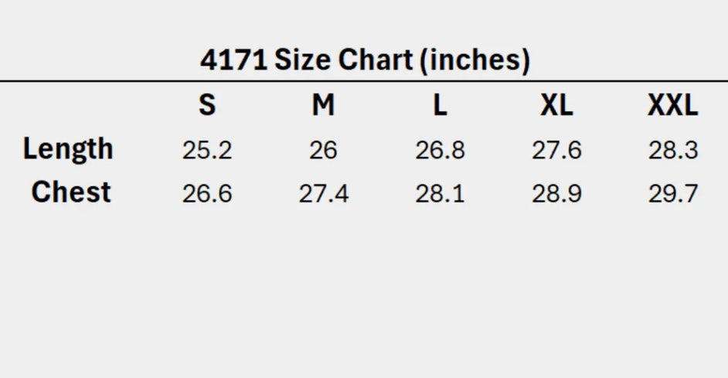Click the 27.4 chest value for M
728x378 pixels.
point(323,193)
